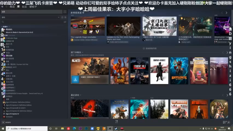The width and height of the screenshot is (233, 131).
Task: Open Premiere Pro from taskbar
Action: click(80, 128)
